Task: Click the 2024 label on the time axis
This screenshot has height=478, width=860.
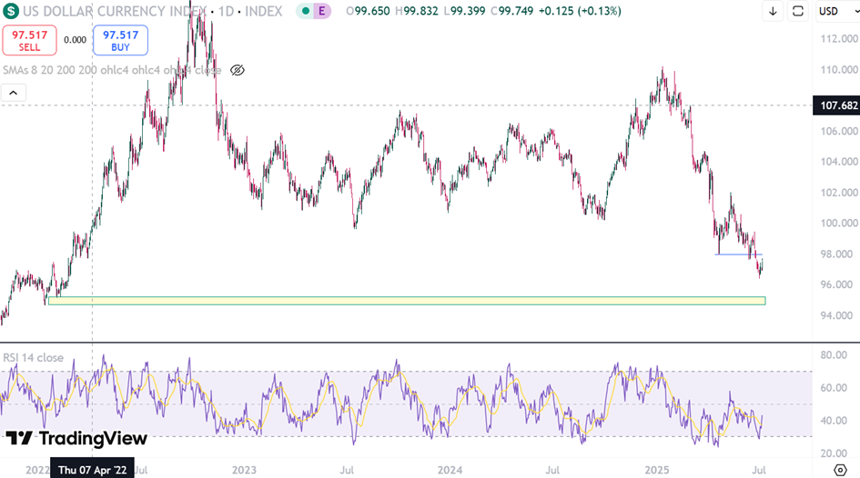Action: (x=450, y=470)
